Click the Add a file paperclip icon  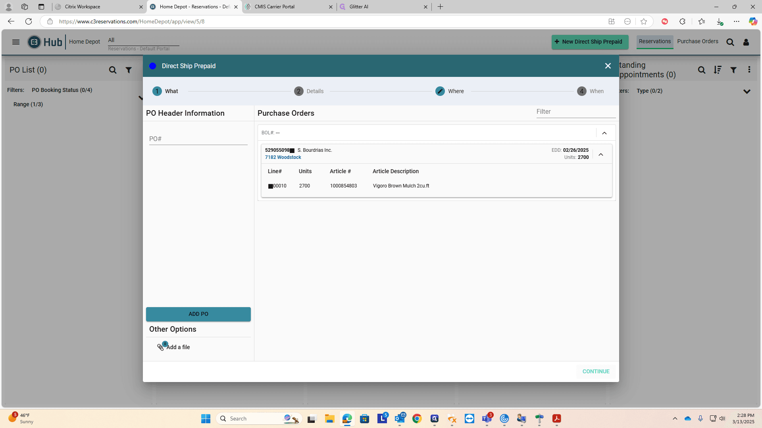tap(160, 347)
